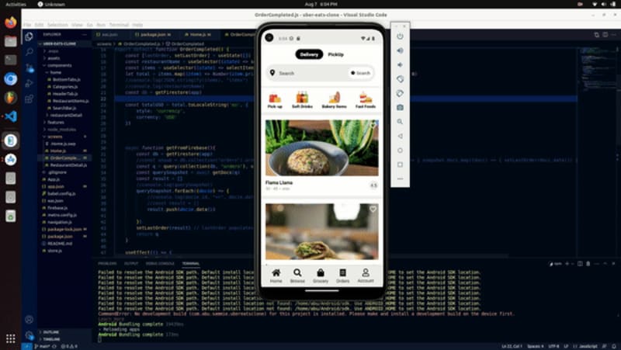Click the emulator volume down button
This screenshot has height=350, width=621.
[400, 64]
